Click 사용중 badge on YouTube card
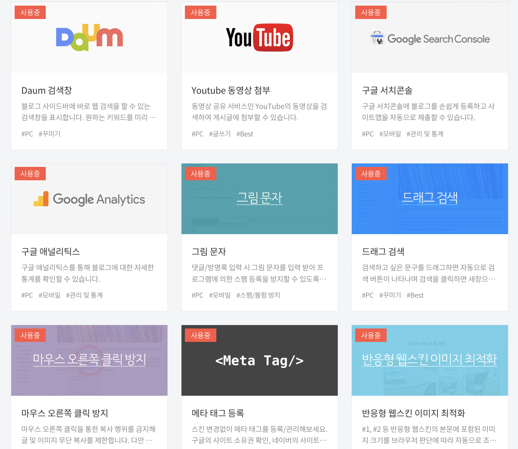Viewport: 518px width, 449px height. 200,12
